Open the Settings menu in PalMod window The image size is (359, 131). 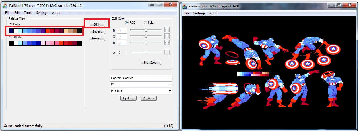click(42, 13)
